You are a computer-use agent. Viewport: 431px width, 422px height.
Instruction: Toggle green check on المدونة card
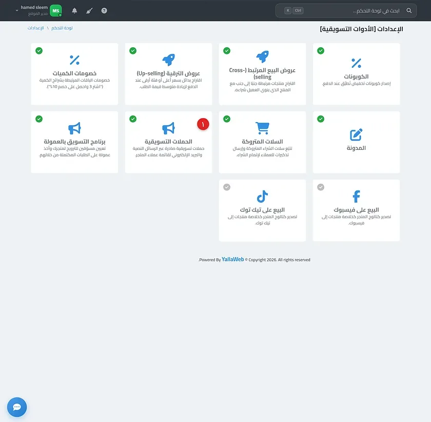(321, 119)
